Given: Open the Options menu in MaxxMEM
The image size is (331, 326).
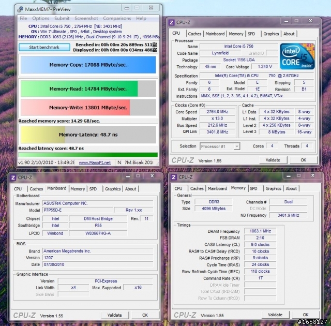Looking at the screenshot, I should (x=41, y=18).
